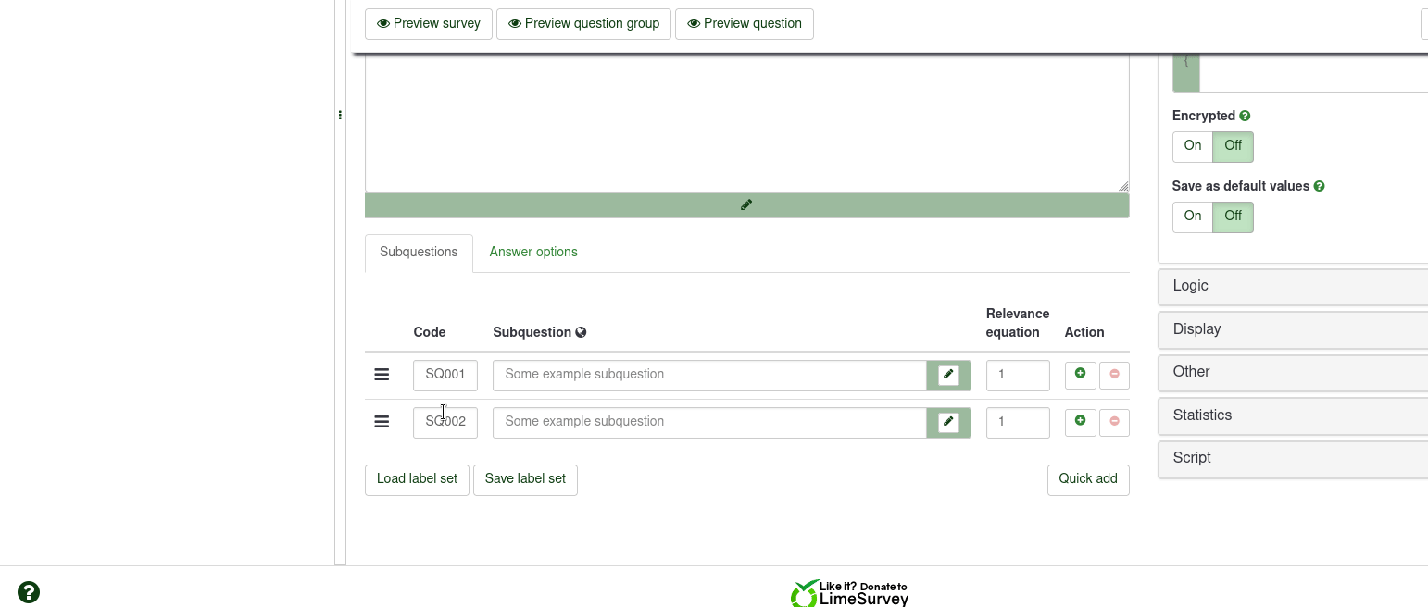Viewport: 1428px width, 607px height.
Task: Open the green editor pencil bar
Action: coord(746,205)
